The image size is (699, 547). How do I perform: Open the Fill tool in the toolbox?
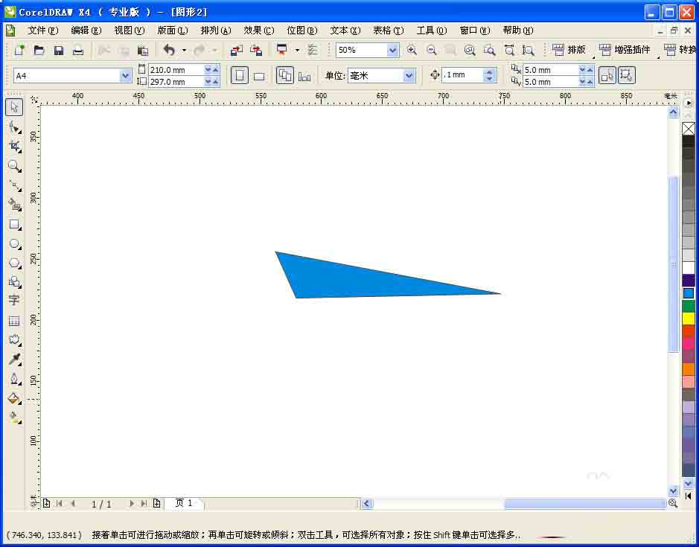[x=14, y=397]
